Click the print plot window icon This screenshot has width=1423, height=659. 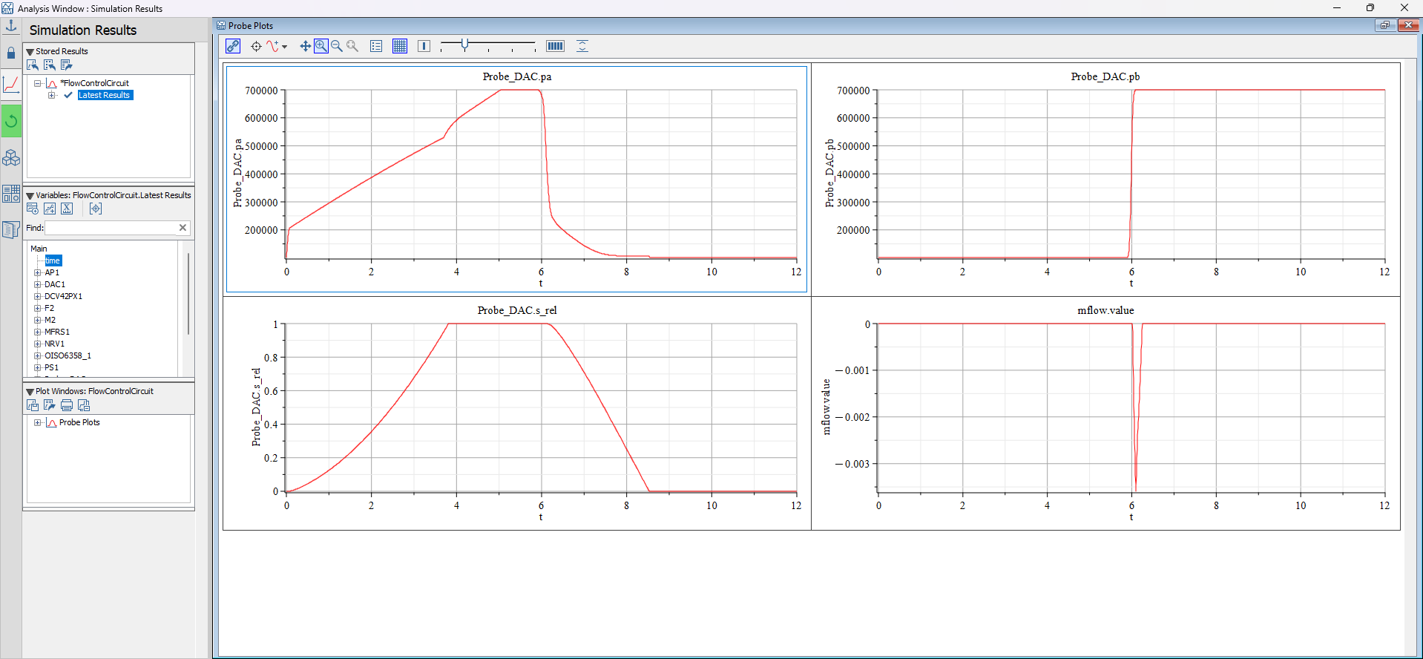tap(67, 405)
